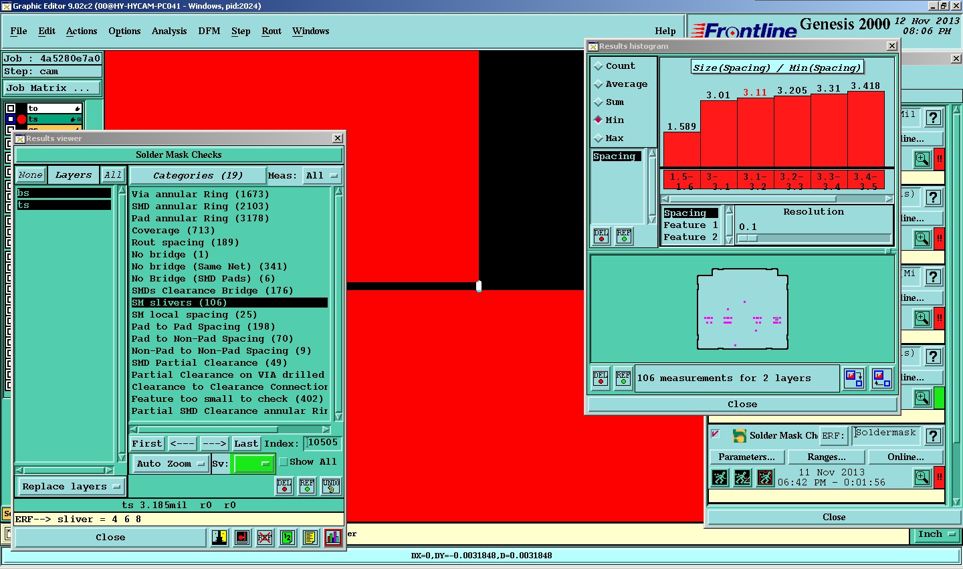Click the crossed-out REF icon

coord(265,538)
